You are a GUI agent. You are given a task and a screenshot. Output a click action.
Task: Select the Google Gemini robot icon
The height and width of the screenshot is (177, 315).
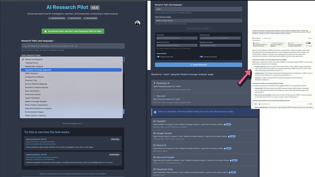(x=154, y=133)
